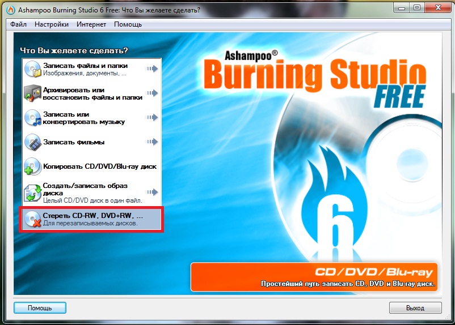Expand the 'Записать файлы и папки' arrow

click(152, 69)
